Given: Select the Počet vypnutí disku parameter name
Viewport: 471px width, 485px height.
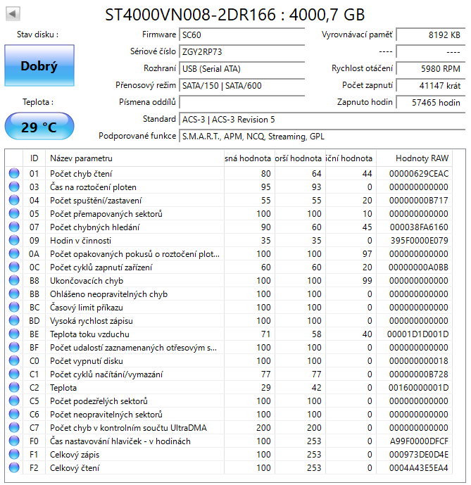Looking at the screenshot, I should tap(87, 361).
